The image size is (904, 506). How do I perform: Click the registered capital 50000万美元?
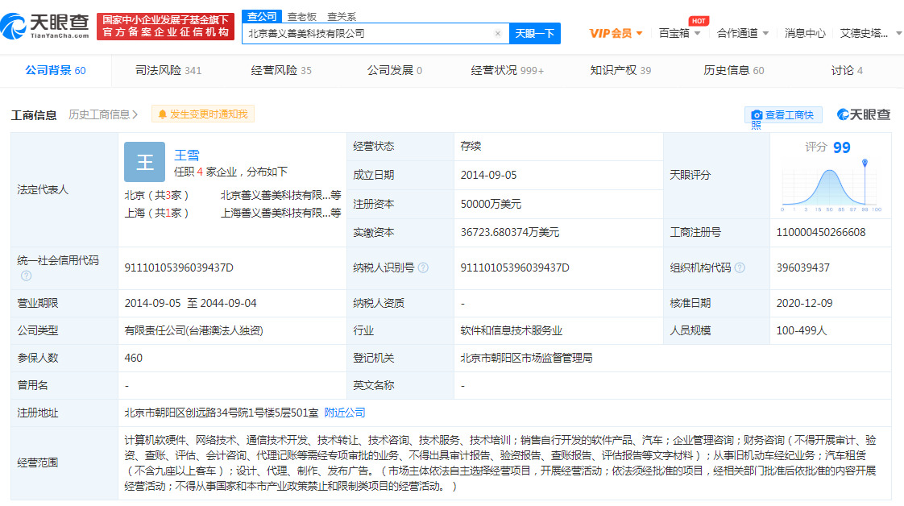491,204
